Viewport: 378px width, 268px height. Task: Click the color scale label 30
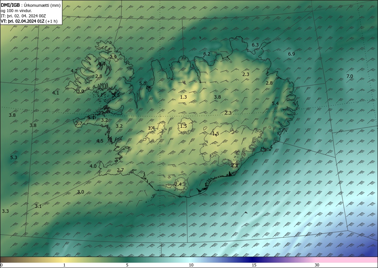317,265
